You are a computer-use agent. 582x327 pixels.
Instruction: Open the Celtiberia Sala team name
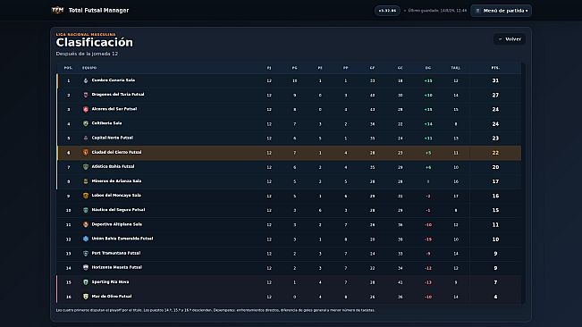[106, 123]
